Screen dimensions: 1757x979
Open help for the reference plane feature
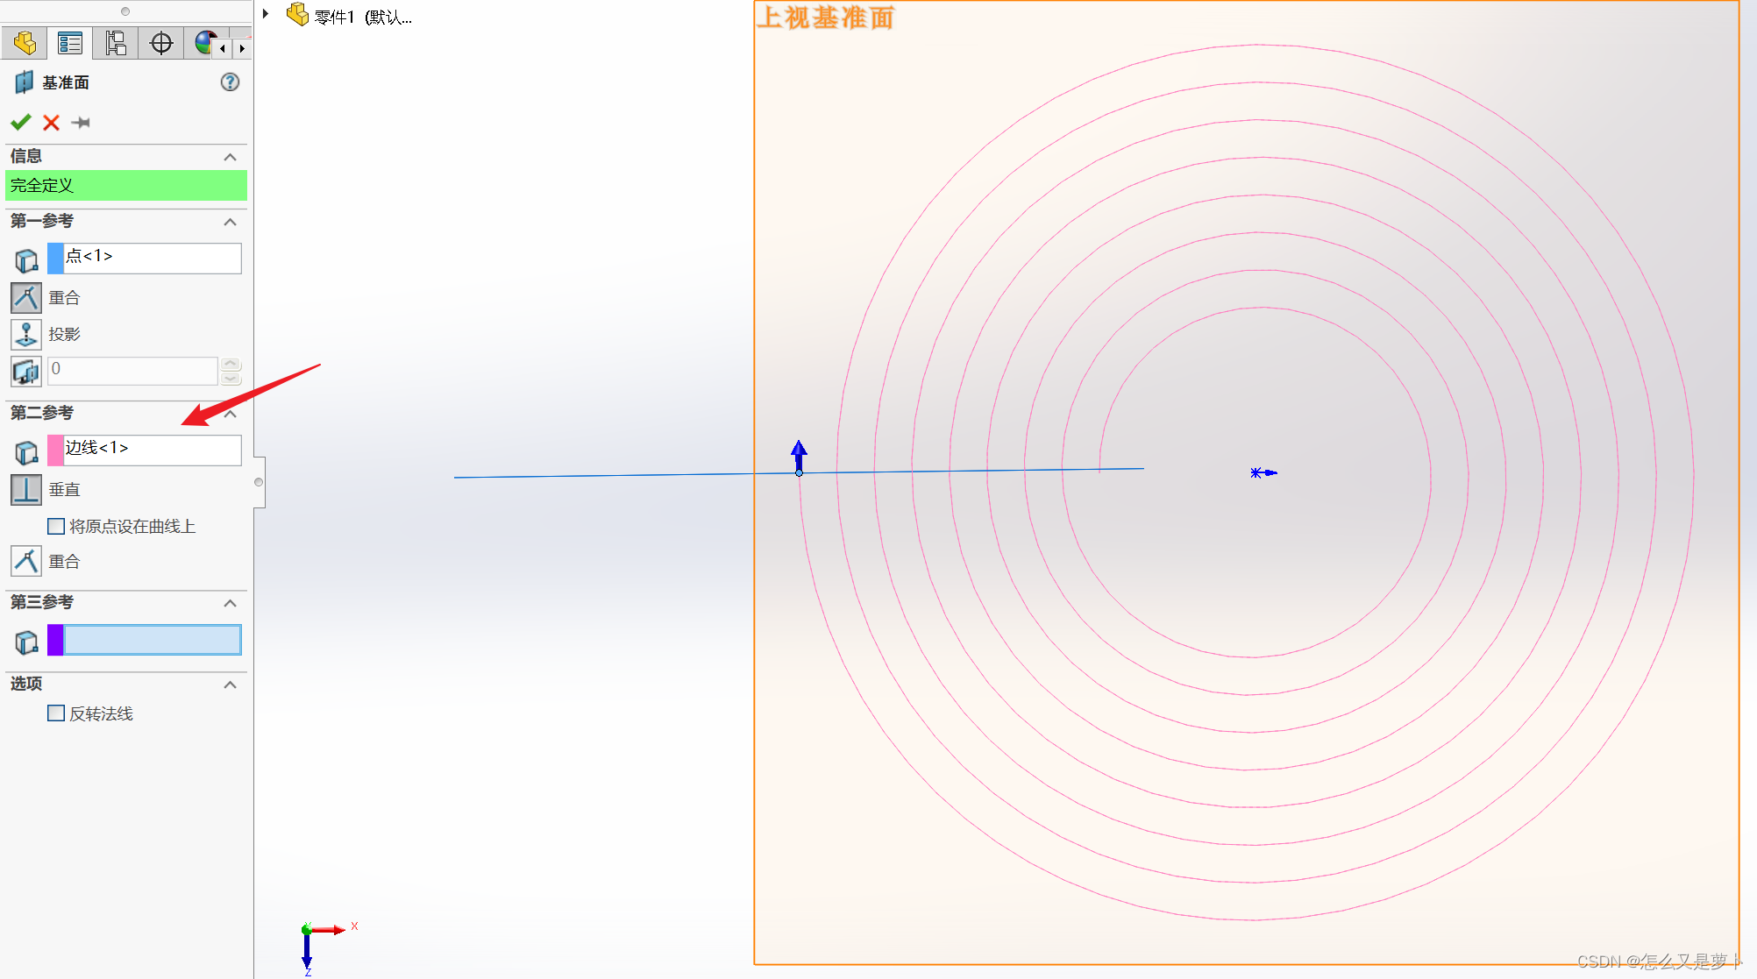coord(230,82)
